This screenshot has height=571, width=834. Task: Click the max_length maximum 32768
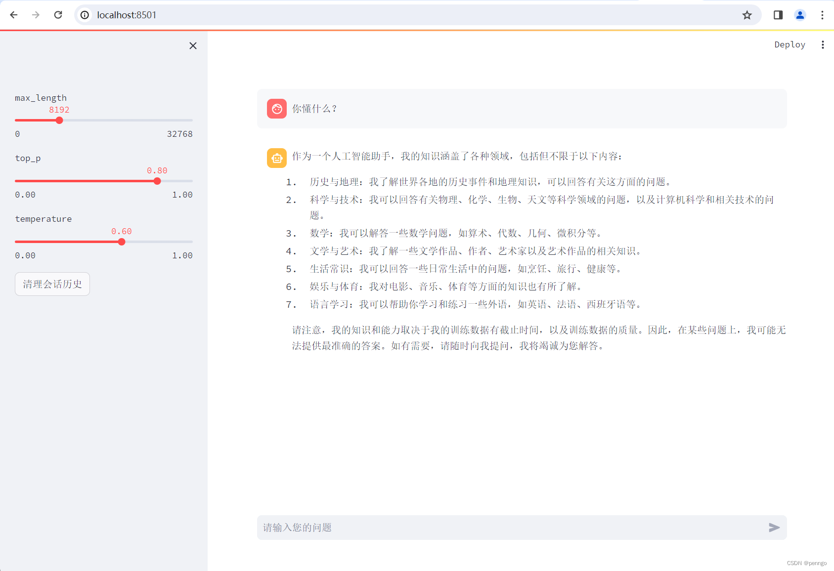(180, 134)
